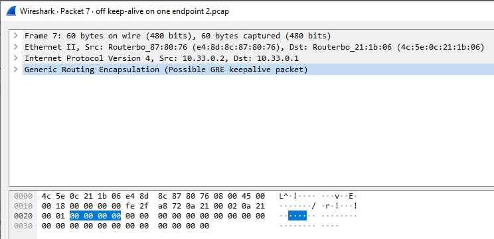The height and width of the screenshot is (239, 494).
Task: Expand the Internet Protocol Version 4 row
Action: pyautogui.click(x=15, y=58)
